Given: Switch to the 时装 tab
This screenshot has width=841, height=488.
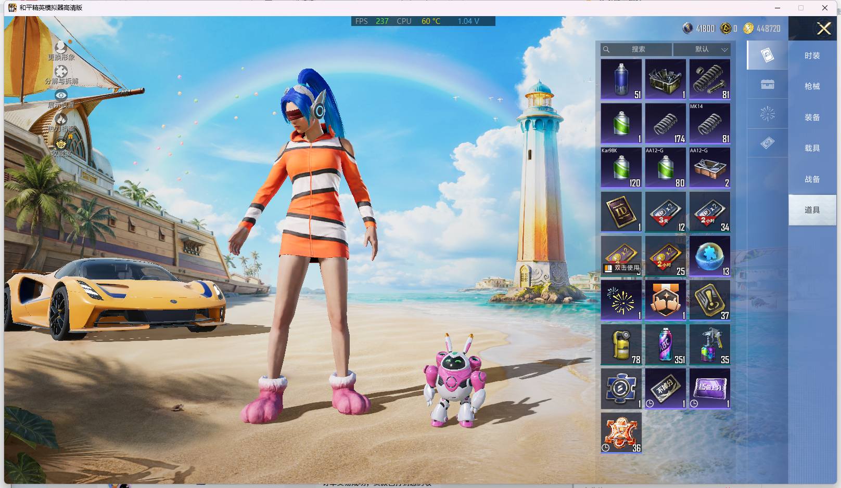Looking at the screenshot, I should (x=812, y=56).
